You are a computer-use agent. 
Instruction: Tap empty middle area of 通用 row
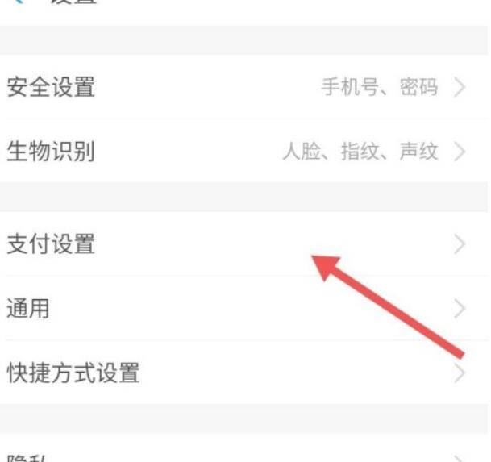(x=251, y=309)
